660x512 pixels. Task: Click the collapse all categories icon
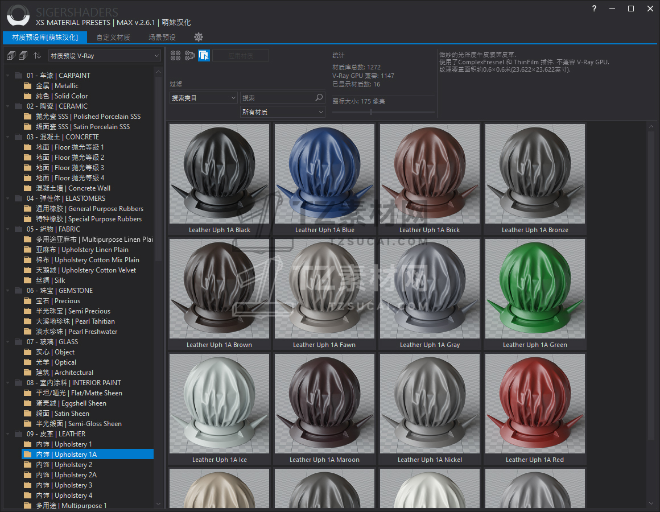coord(23,56)
